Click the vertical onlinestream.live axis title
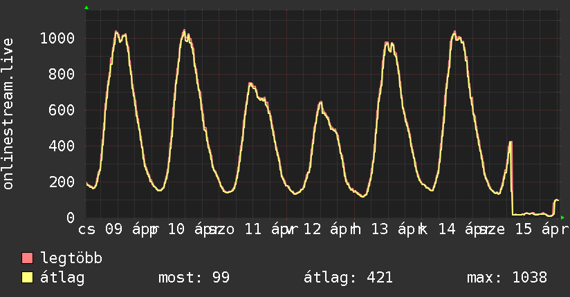The image size is (570, 297). point(8,114)
